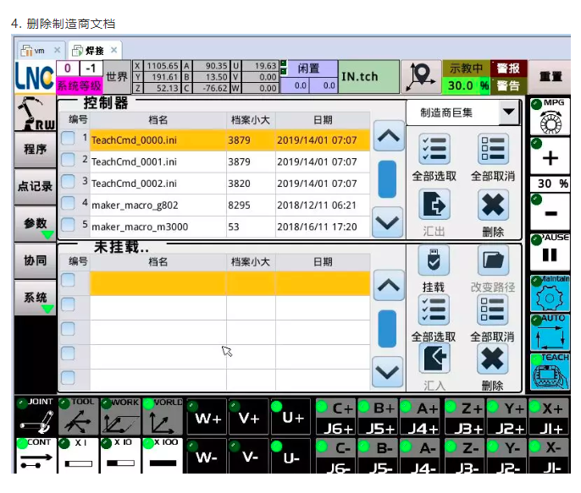Screen dimensions: 581x493
Task: Expand the 系统 sidebar menu
Action: pos(35,298)
